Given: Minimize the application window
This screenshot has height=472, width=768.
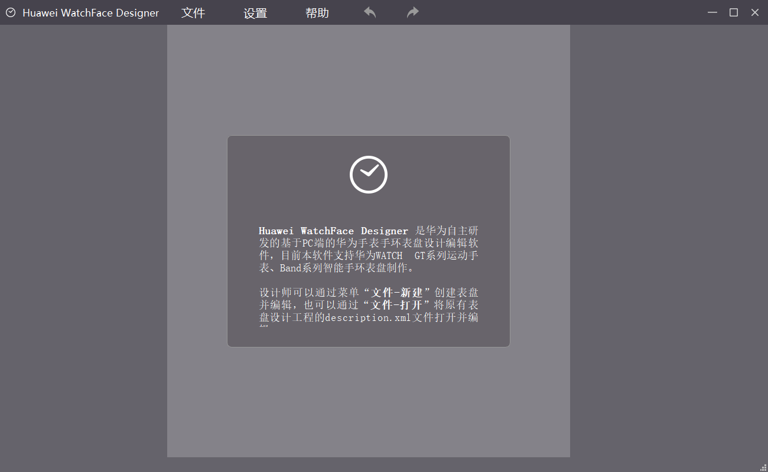Looking at the screenshot, I should pyautogui.click(x=712, y=12).
